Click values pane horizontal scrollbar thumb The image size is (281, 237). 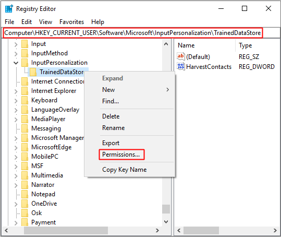[x=201, y=230]
